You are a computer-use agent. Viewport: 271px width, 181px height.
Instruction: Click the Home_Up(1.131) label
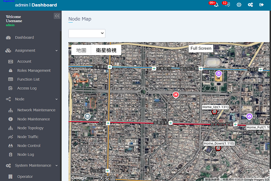click(x=215, y=107)
